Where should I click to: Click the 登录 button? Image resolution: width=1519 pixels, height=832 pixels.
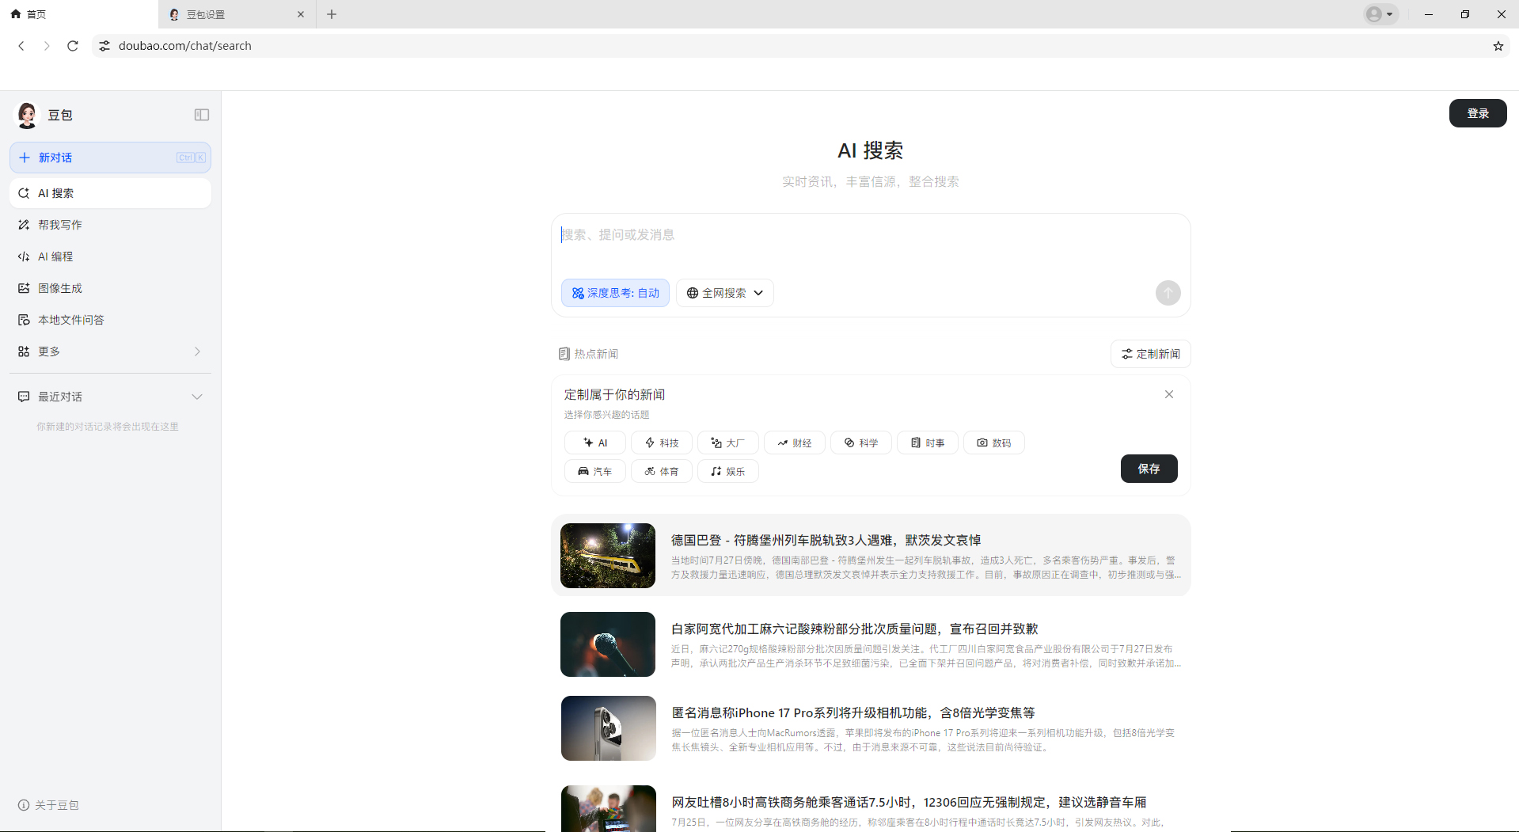pyautogui.click(x=1477, y=113)
